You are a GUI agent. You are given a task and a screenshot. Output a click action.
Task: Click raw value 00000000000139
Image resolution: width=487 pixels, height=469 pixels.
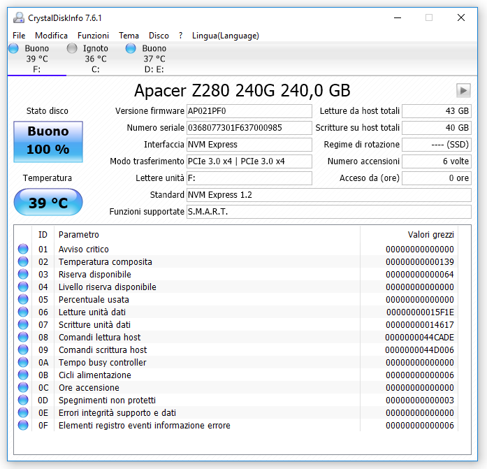[x=420, y=262]
